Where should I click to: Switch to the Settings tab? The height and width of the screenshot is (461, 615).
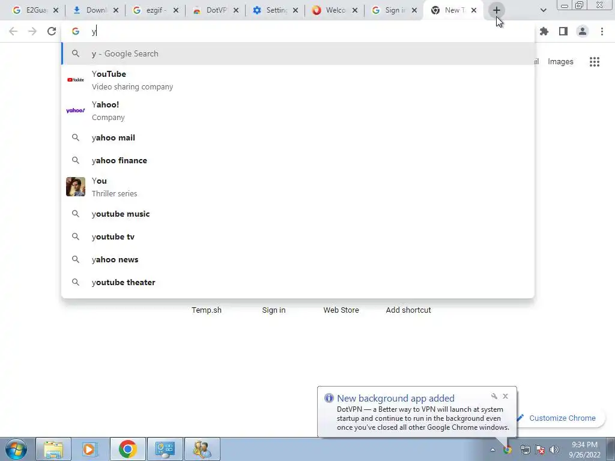coord(270,10)
